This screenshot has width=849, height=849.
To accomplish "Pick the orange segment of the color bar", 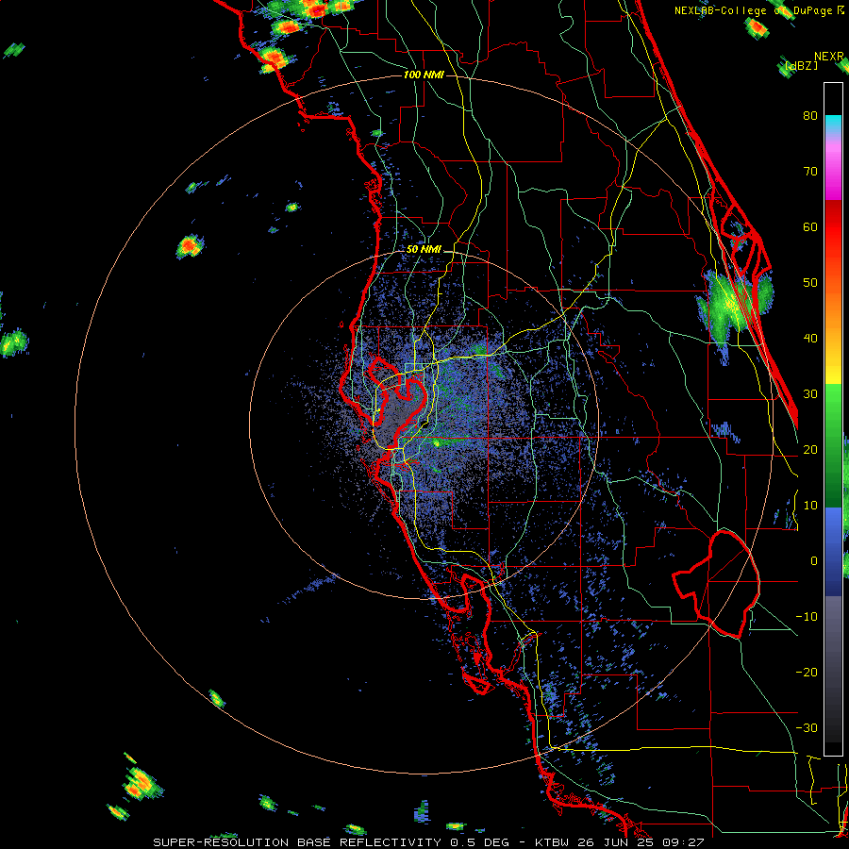I will click(833, 308).
